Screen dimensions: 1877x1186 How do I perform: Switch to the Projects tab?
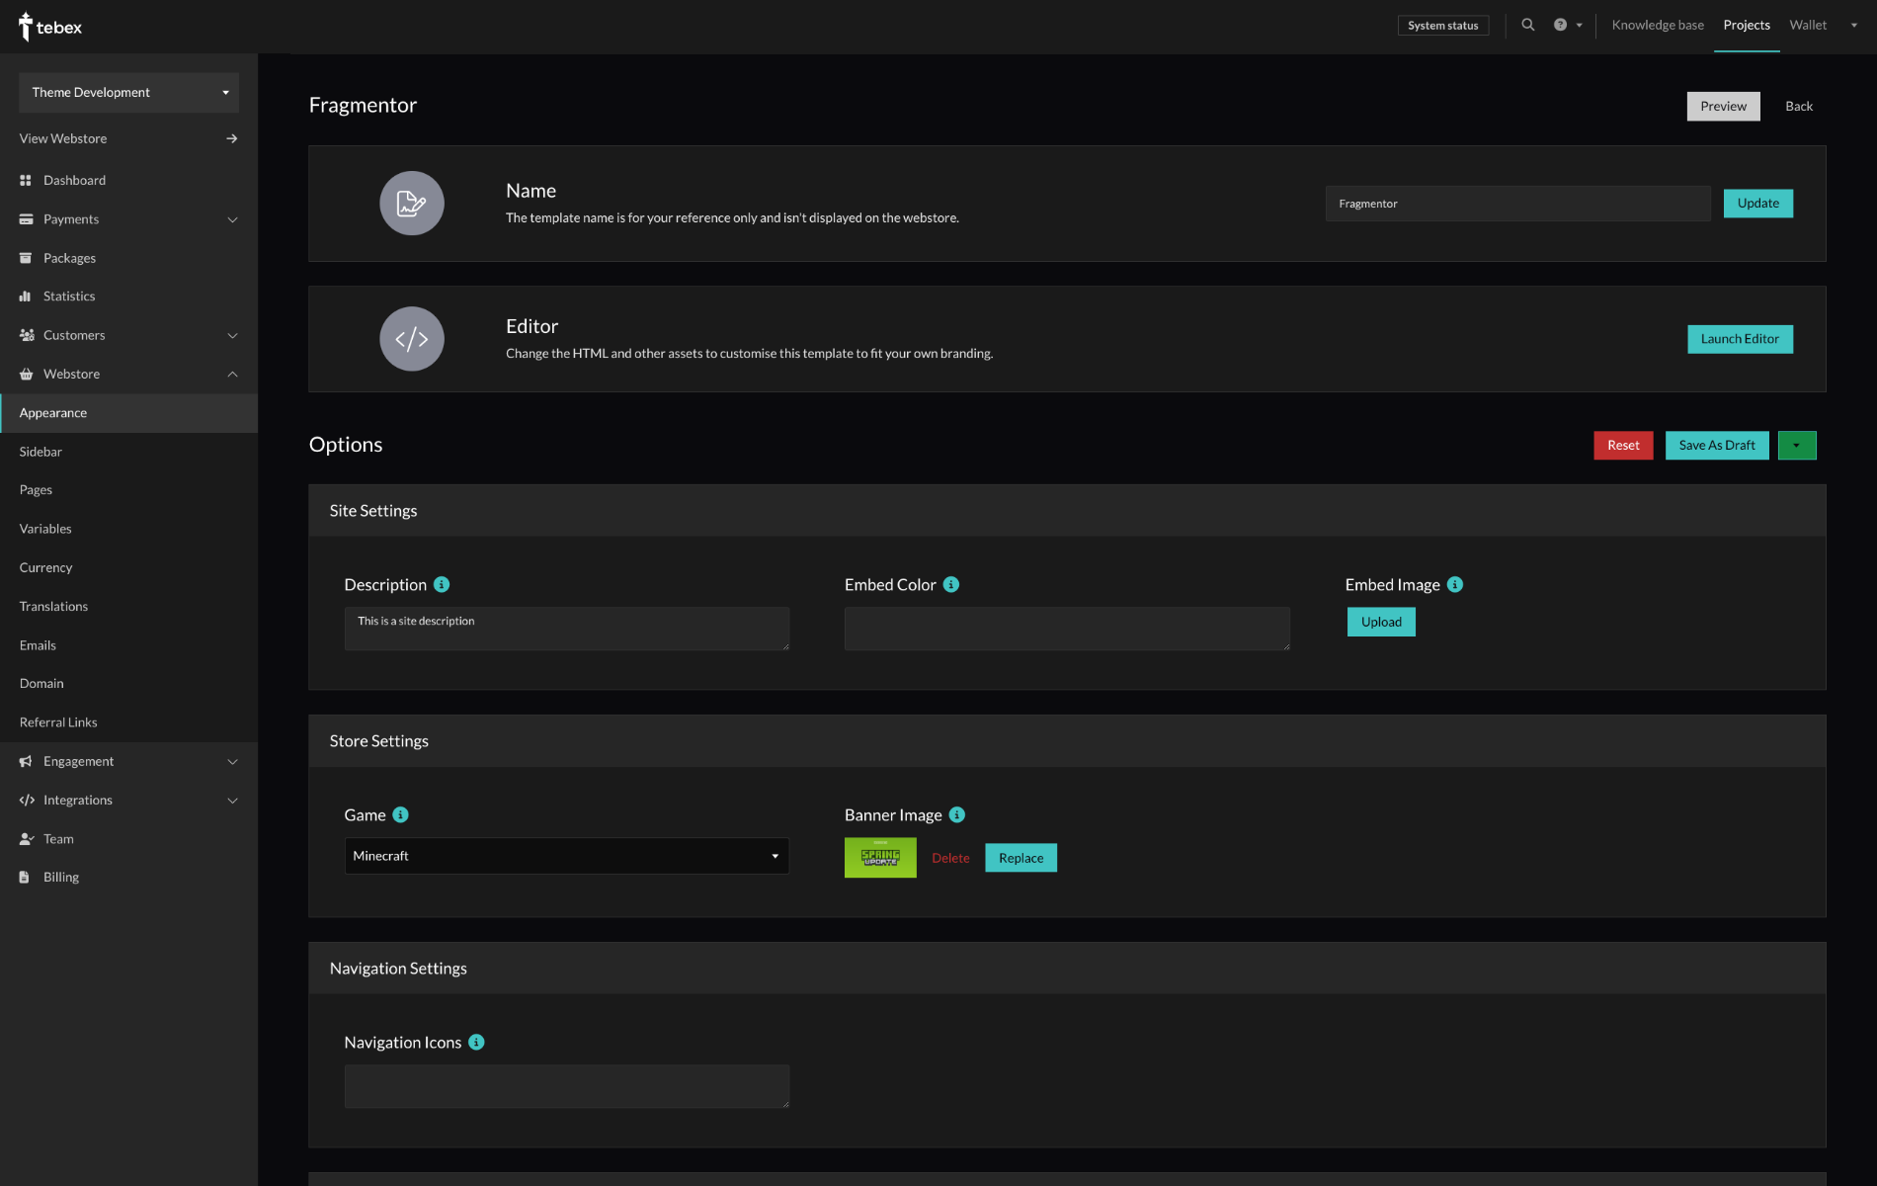pyautogui.click(x=1746, y=25)
